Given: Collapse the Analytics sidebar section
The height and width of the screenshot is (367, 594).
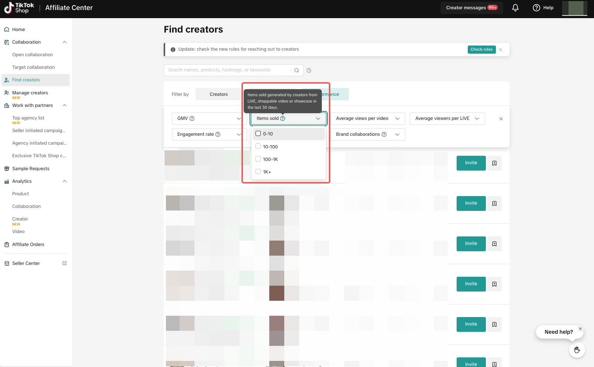Looking at the screenshot, I should [x=64, y=181].
